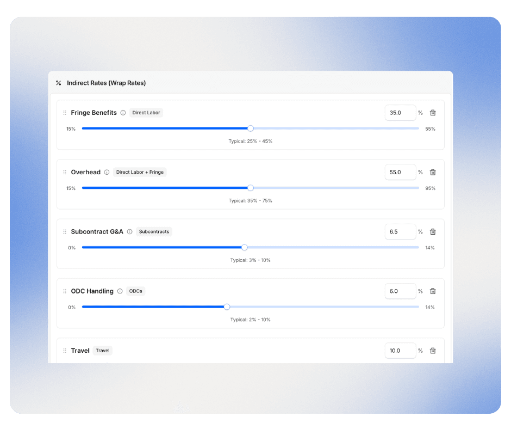Grab the Subcontract G&A drag handle

coord(65,231)
